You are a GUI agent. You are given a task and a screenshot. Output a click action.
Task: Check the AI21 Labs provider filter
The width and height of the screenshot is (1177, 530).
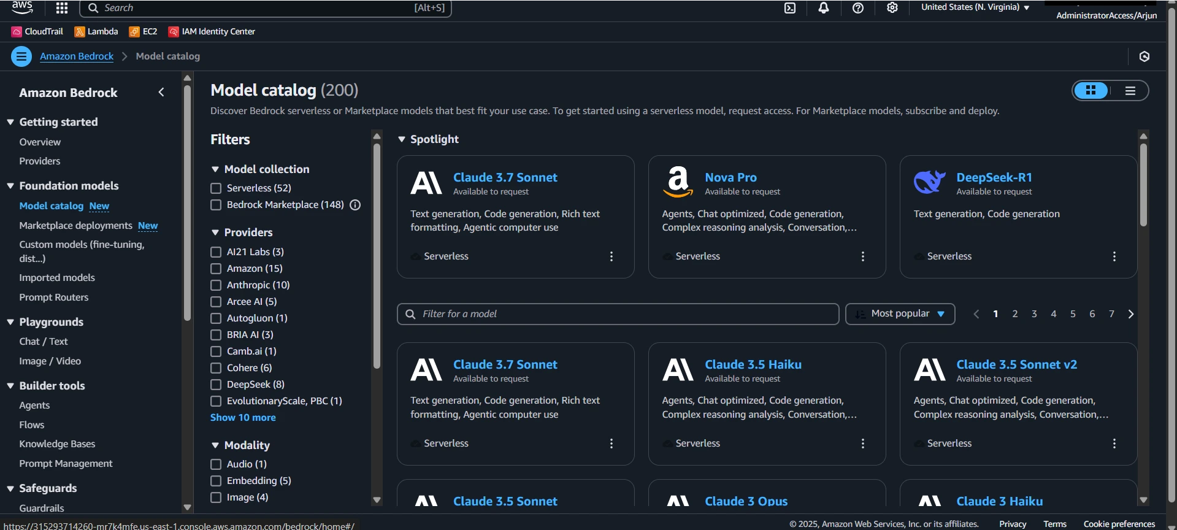(216, 252)
